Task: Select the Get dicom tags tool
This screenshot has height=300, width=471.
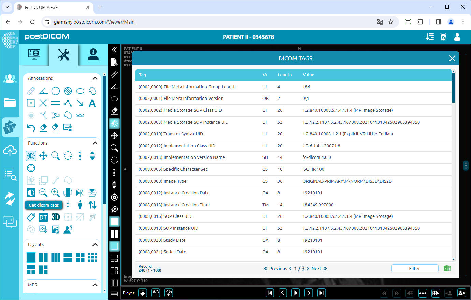Action: [x=43, y=217]
